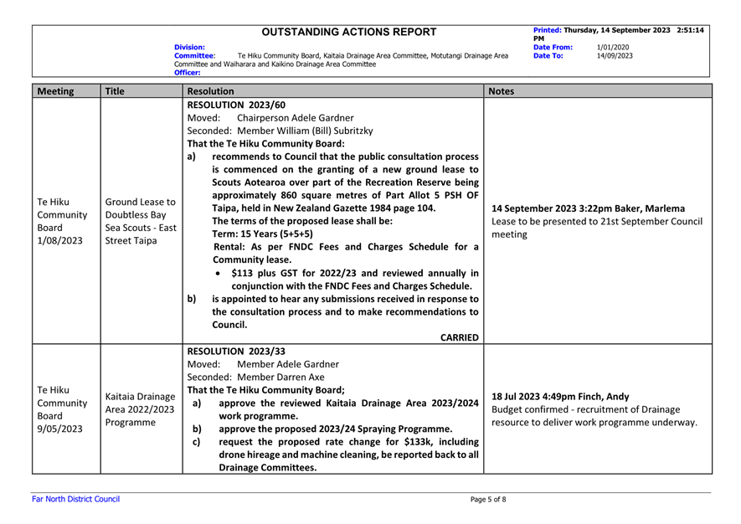Screen dimensions: 741x524
Task: Select Term: 15 Years (5+5+5) line
Action: (x=262, y=234)
